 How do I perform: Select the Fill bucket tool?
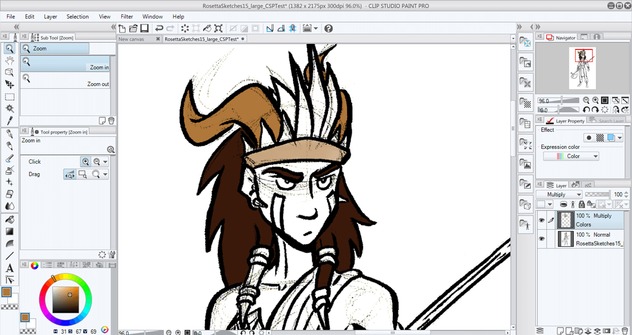click(9, 219)
